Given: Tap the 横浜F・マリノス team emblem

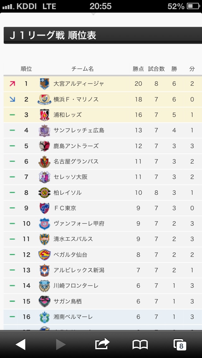Looking at the screenshot, I should [x=45, y=99].
